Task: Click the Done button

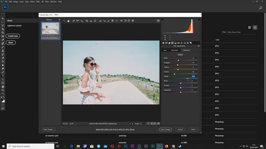Action: (193, 130)
